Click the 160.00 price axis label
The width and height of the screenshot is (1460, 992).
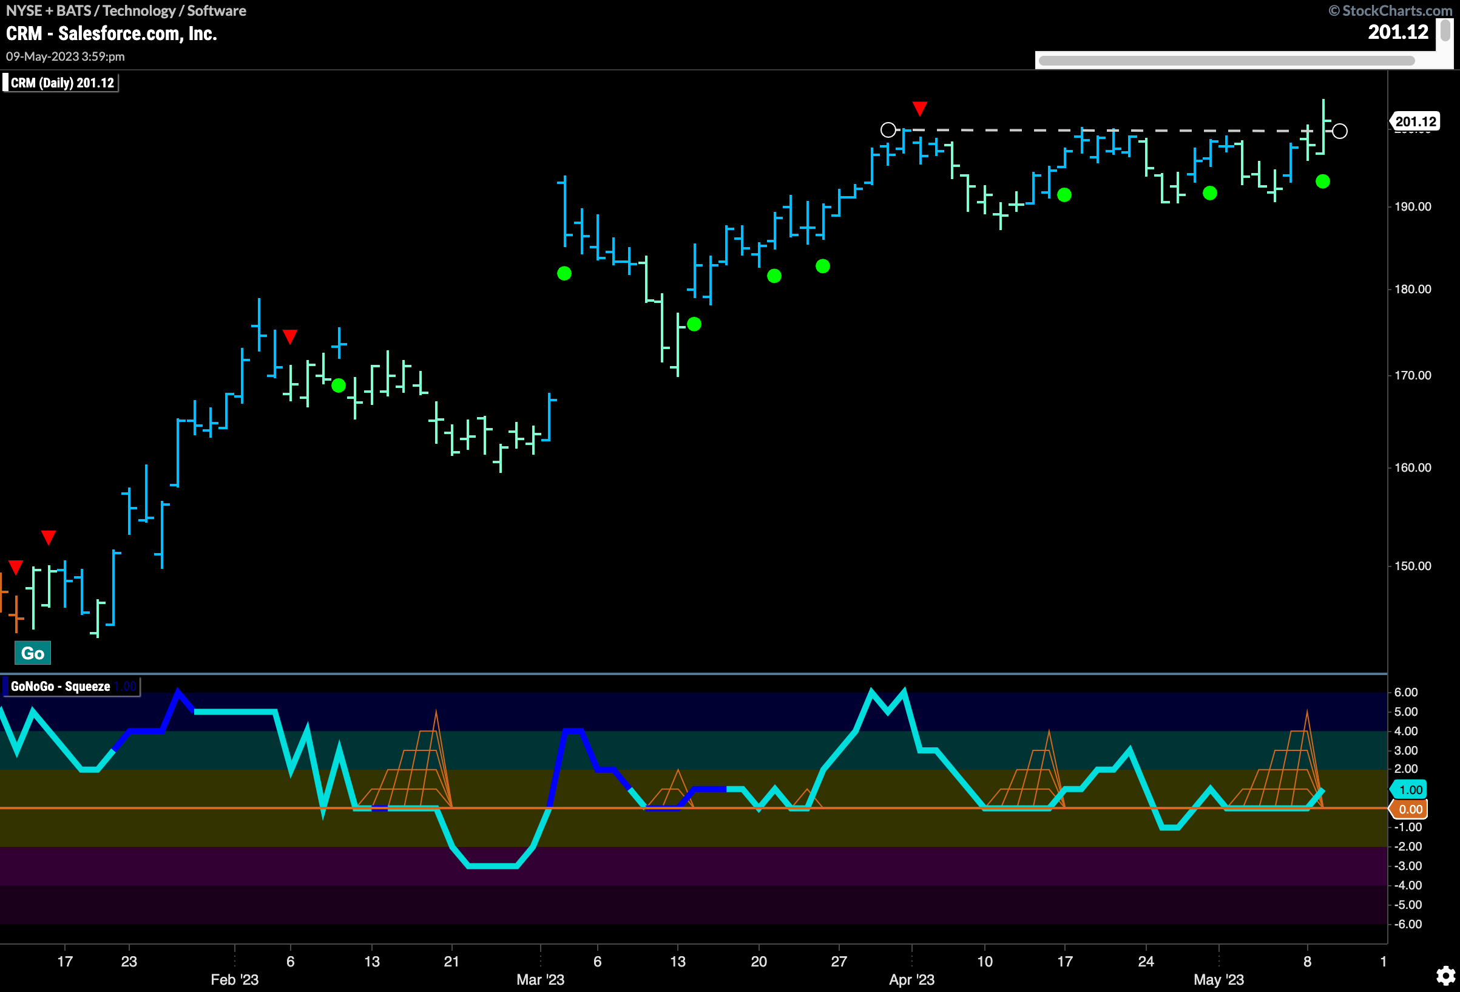[x=1412, y=467]
